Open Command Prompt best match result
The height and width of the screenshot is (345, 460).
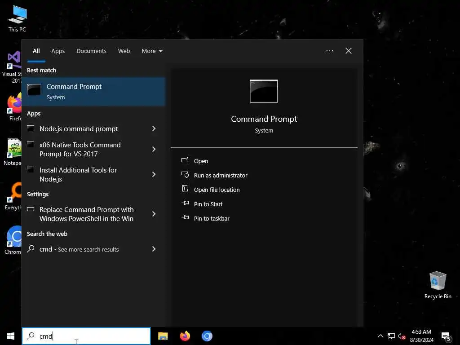click(x=93, y=92)
